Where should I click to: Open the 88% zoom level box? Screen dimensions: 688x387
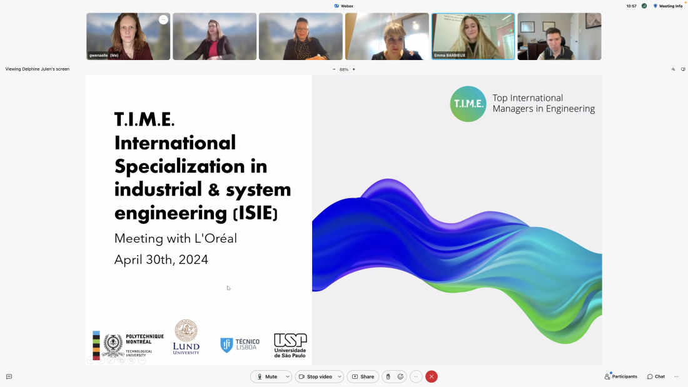(x=343, y=69)
